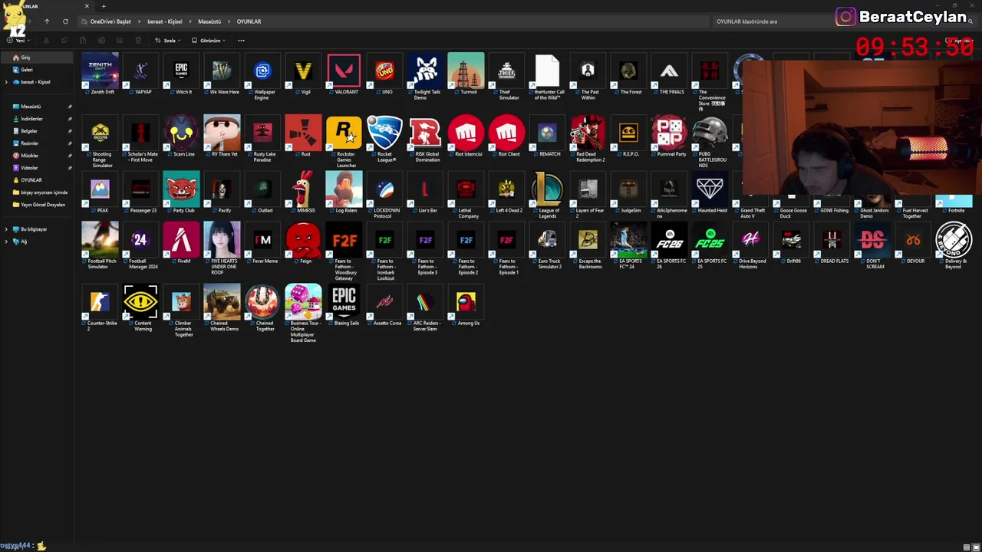The image size is (982, 552).
Task: Select PUBG BATTLEGROUNDS shortcut
Action: 710,142
